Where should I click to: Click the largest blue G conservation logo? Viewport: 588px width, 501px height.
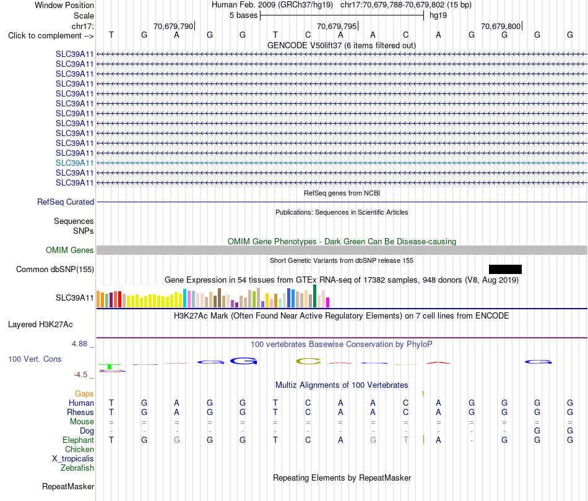244,361
